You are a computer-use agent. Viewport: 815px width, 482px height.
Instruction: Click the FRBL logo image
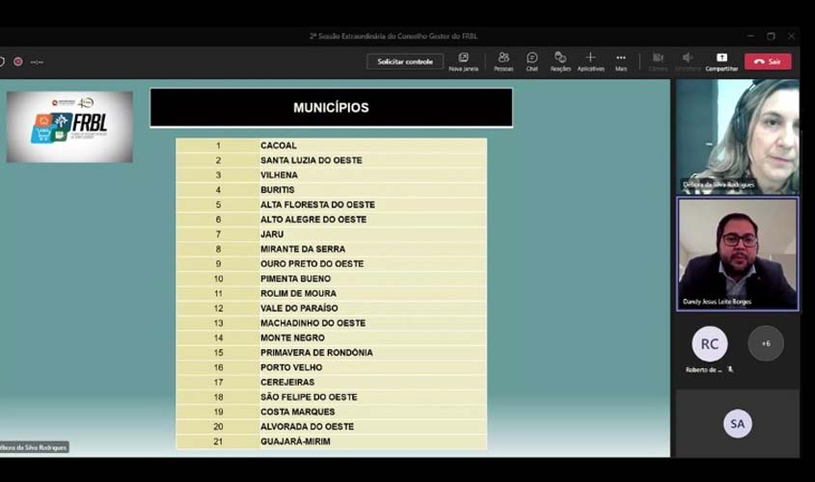(69, 126)
